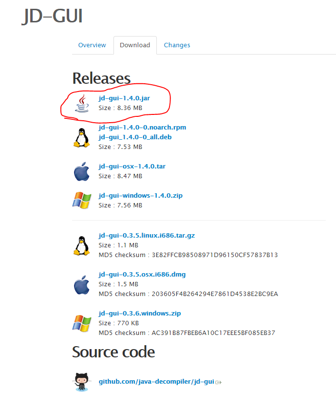Click the GitHub Octocat icon

(82, 382)
